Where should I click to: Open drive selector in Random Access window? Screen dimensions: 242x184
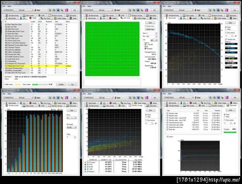98,97
